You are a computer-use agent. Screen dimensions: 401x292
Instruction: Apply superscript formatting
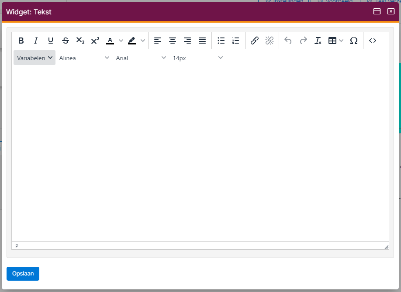click(95, 41)
